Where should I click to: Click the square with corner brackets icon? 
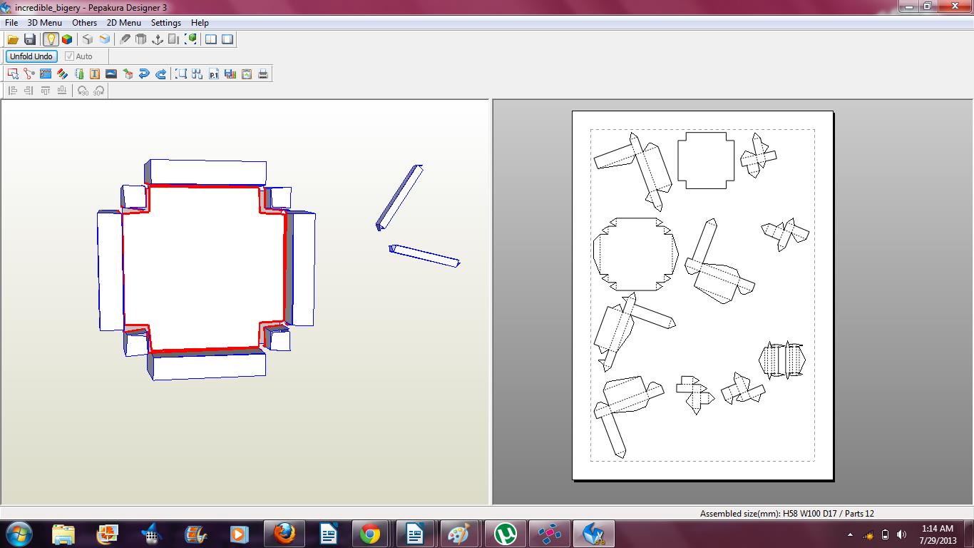[181, 73]
